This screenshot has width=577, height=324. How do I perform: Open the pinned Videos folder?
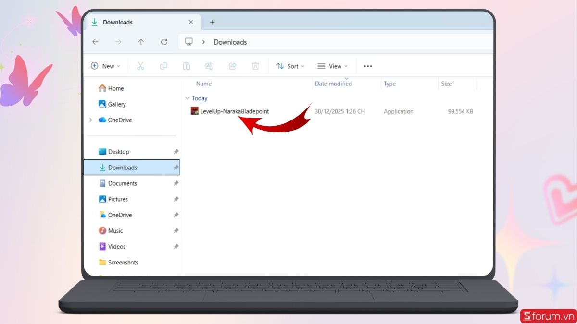pyautogui.click(x=117, y=247)
